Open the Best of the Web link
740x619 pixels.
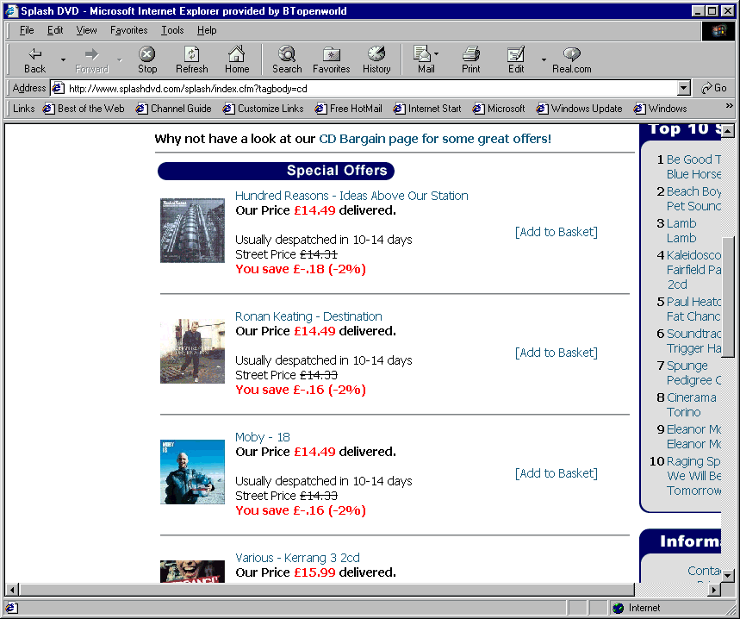point(84,109)
